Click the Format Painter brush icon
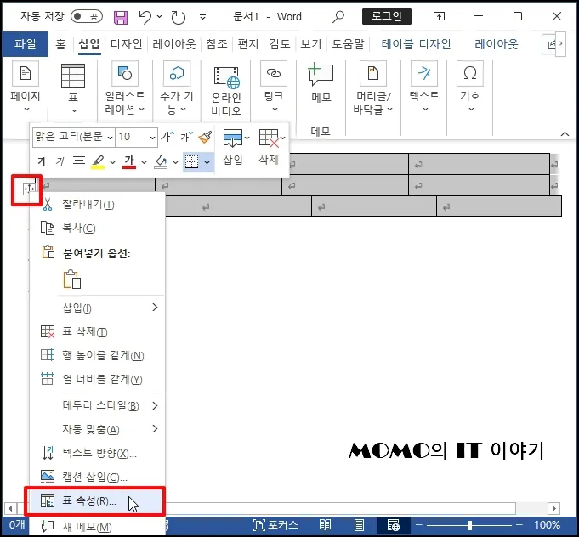 205,137
